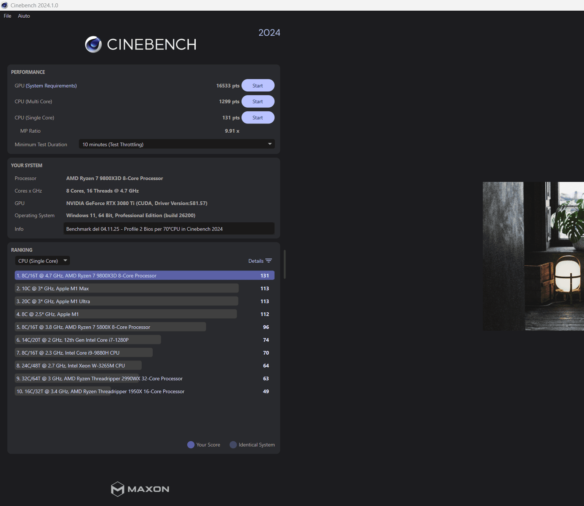The height and width of the screenshot is (506, 584).
Task: Click the GPU (System Requirements) label
Action: (x=46, y=86)
